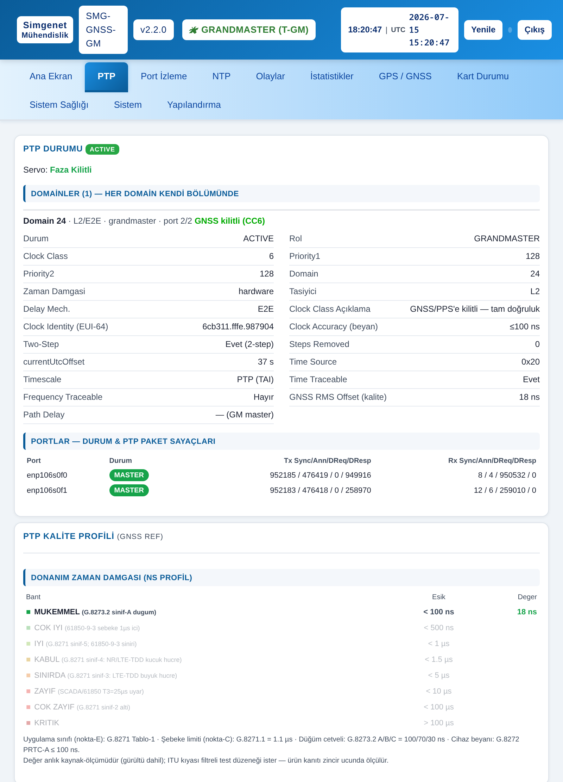The width and height of the screenshot is (563, 782).
Task: Click the PTP KALİTE PROFİLİ heading
Action: 69,536
